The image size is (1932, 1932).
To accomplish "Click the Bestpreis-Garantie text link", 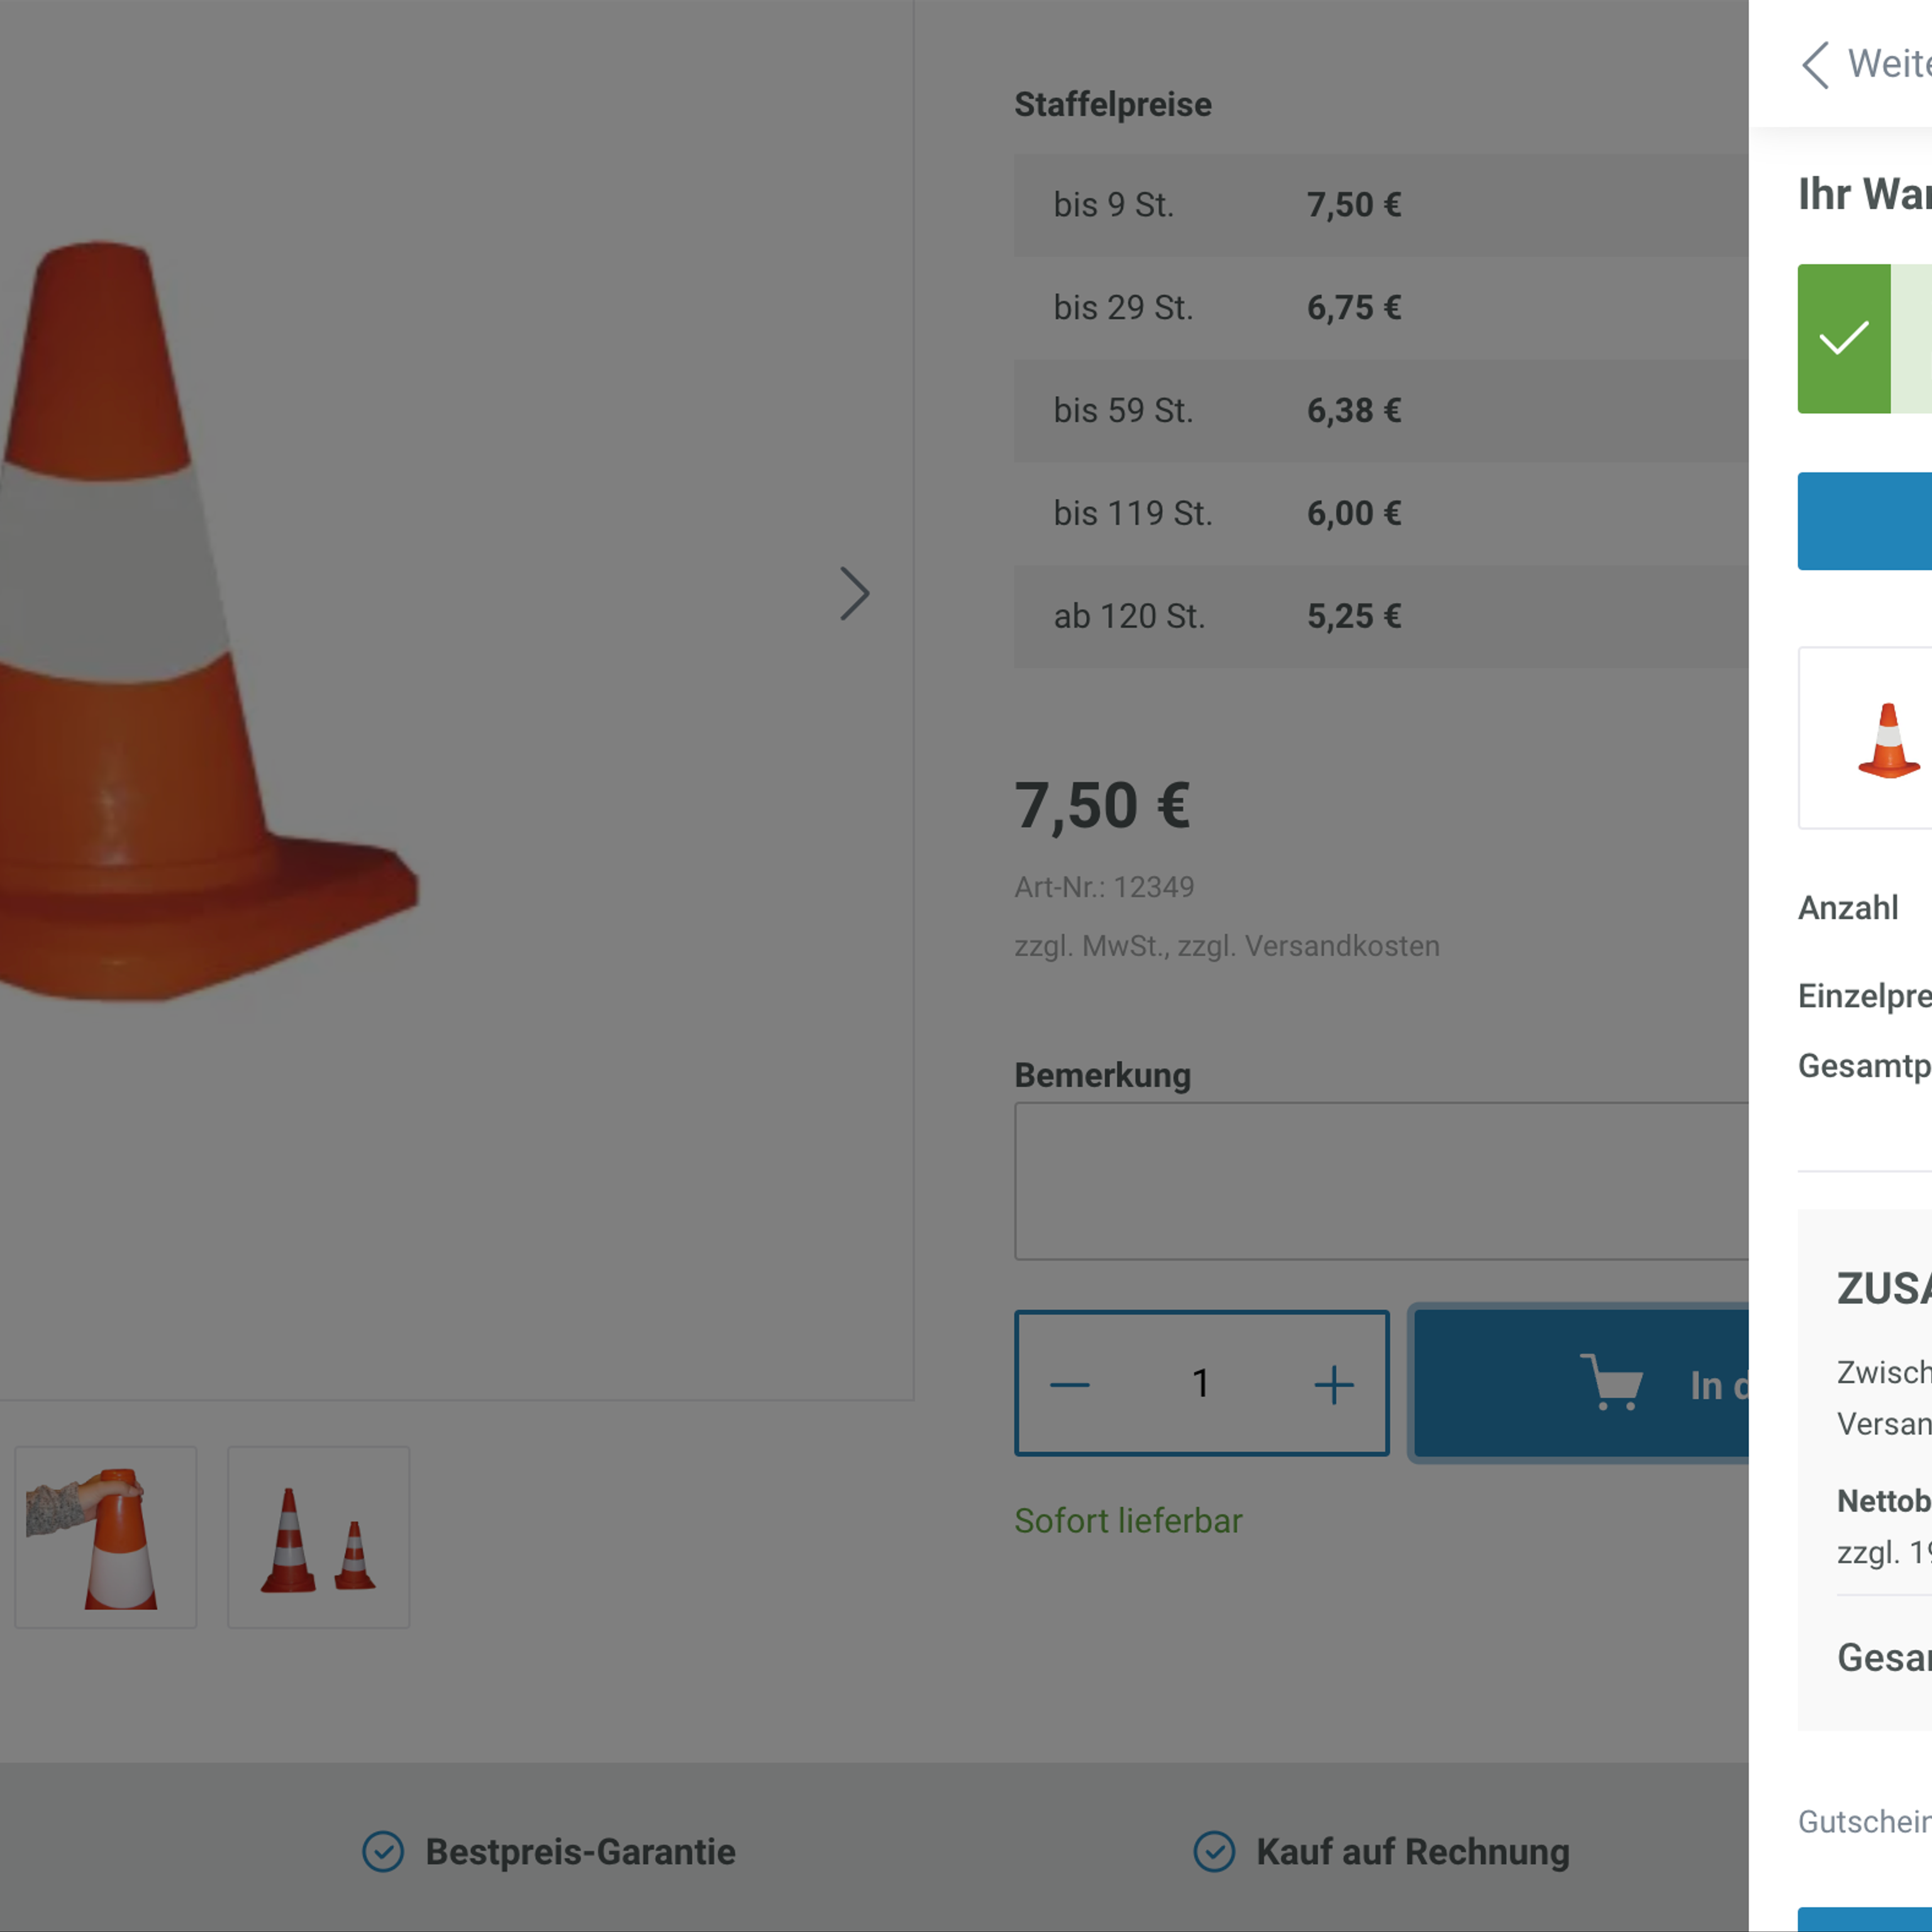I will [580, 1851].
